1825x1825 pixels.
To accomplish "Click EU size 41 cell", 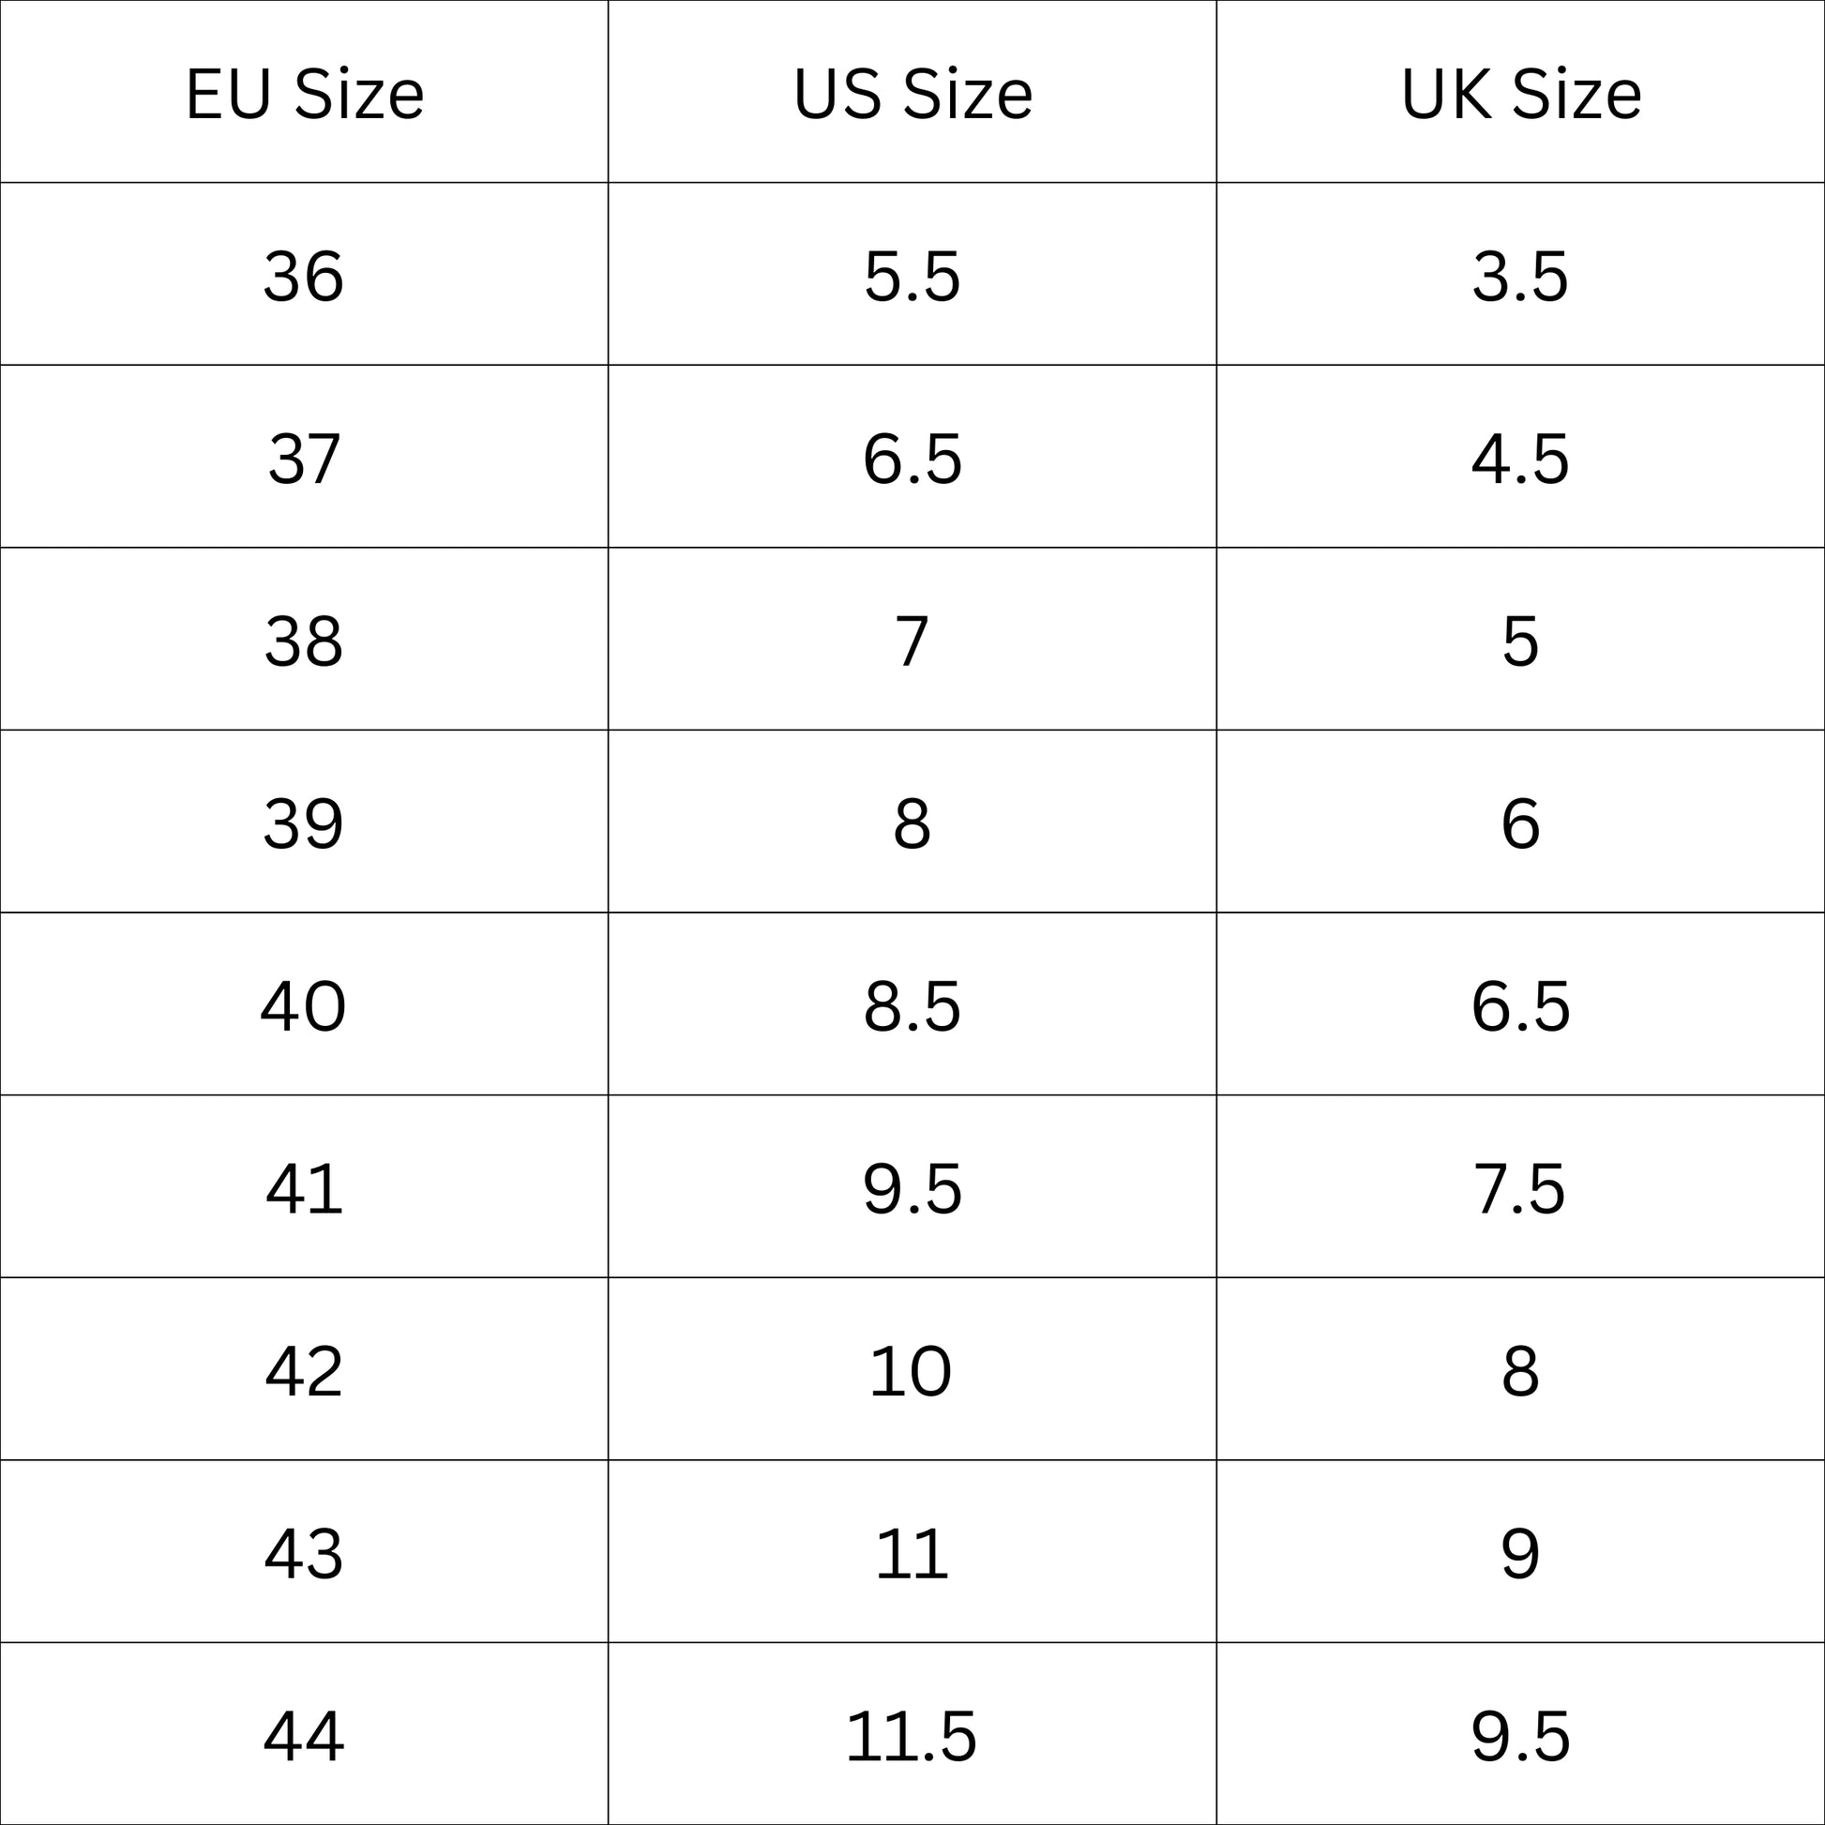I will (304, 1188).
